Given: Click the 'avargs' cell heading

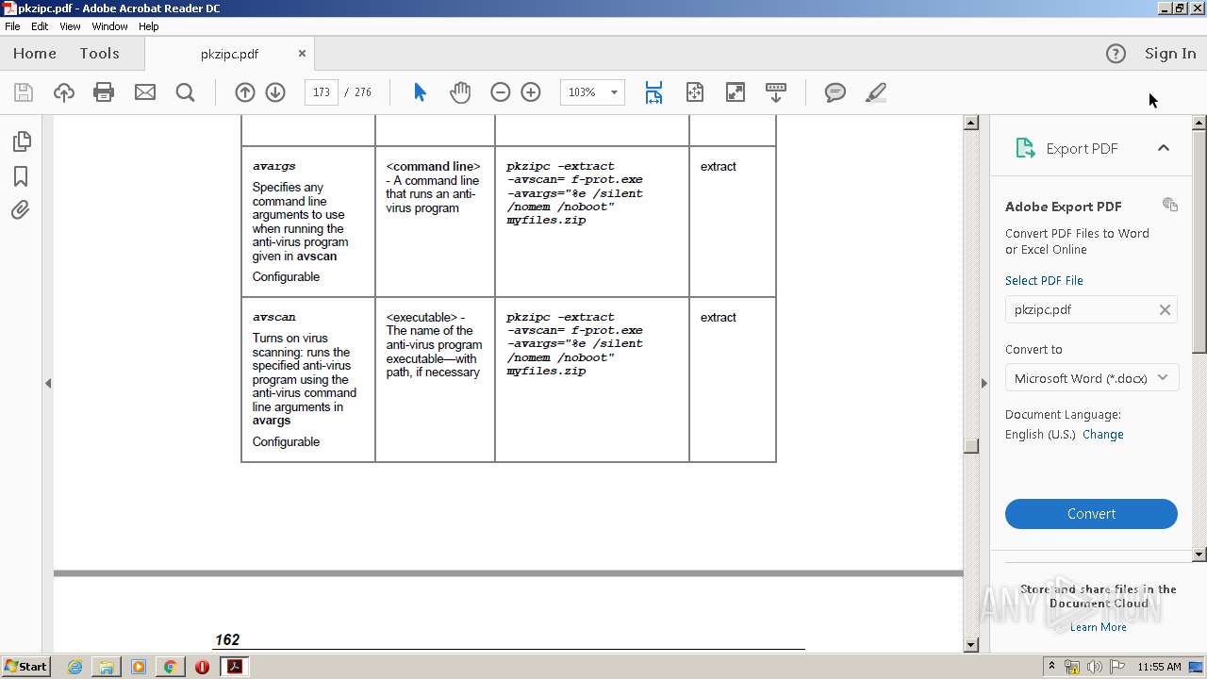Looking at the screenshot, I should (x=274, y=167).
